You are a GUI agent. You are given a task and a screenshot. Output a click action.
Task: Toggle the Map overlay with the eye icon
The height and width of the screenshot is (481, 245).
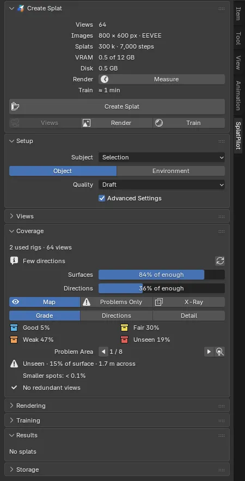[x=45, y=302]
